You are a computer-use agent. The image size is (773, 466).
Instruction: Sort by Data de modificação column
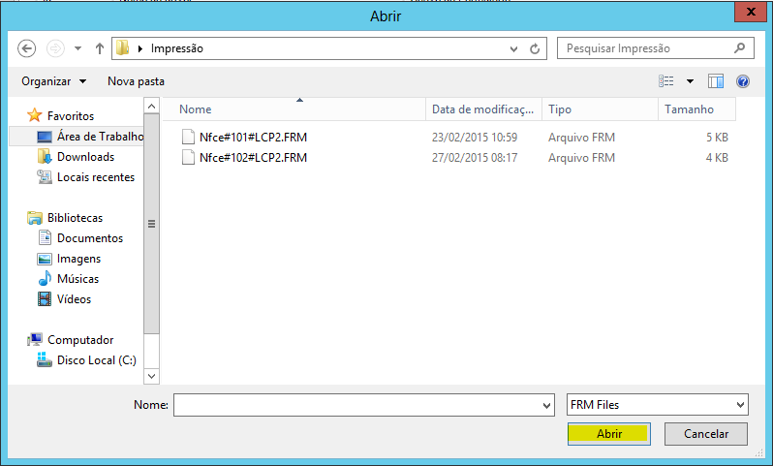(482, 109)
